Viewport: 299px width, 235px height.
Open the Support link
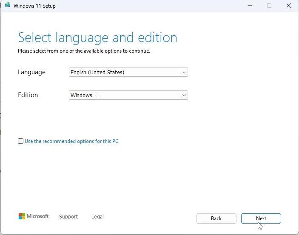point(68,217)
